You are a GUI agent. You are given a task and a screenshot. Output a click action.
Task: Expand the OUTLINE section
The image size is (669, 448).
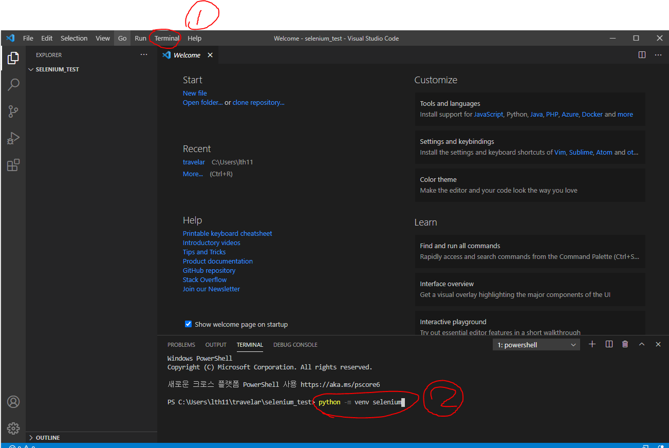click(x=91, y=438)
